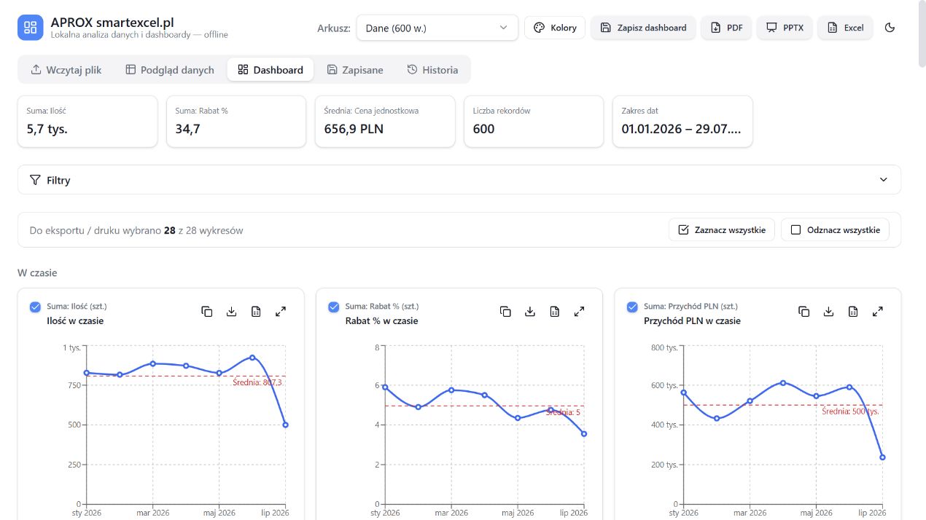
Task: Download the Przychód PLN w czasie chart
Action: point(828,312)
